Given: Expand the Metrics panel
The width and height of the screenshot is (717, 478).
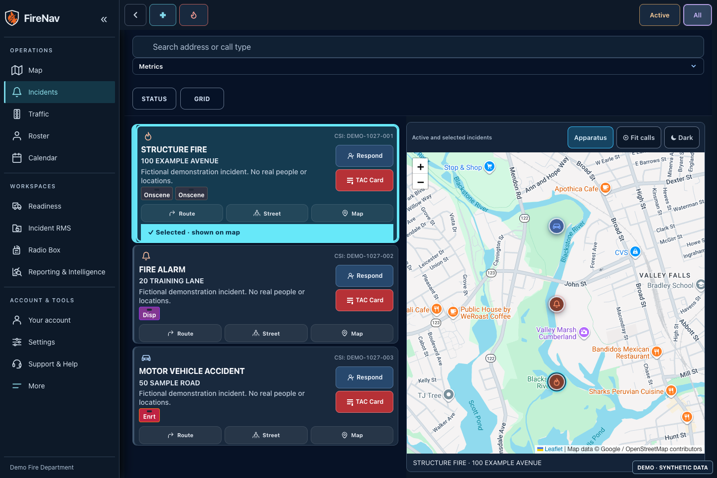Looking at the screenshot, I should 418,66.
